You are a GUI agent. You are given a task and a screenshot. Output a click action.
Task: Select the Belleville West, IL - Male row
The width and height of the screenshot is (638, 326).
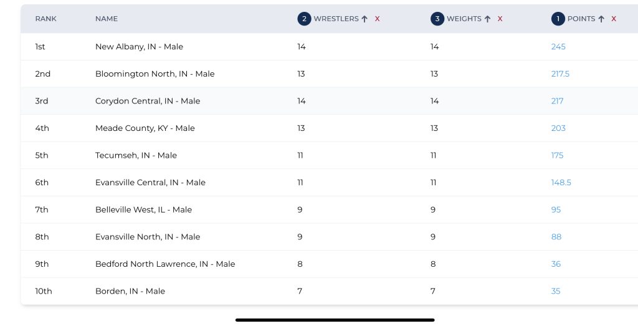(143, 210)
